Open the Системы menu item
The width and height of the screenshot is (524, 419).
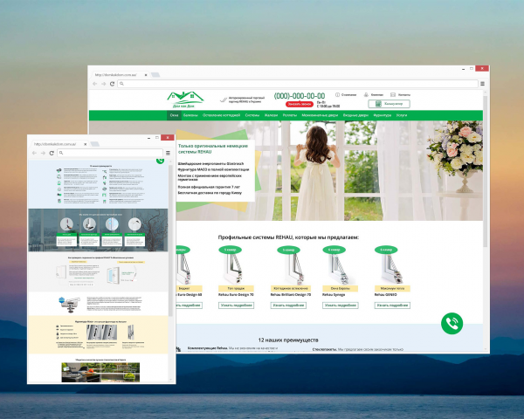(x=252, y=115)
